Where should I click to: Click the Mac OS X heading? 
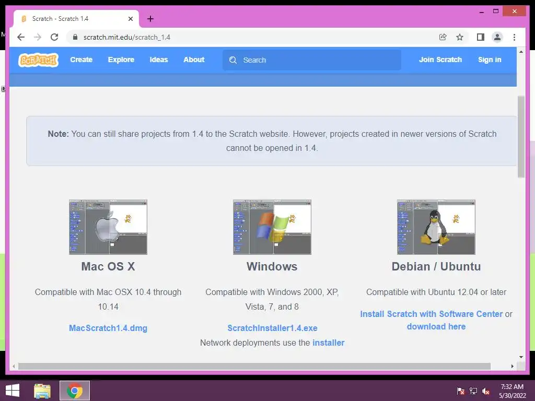[108, 266]
